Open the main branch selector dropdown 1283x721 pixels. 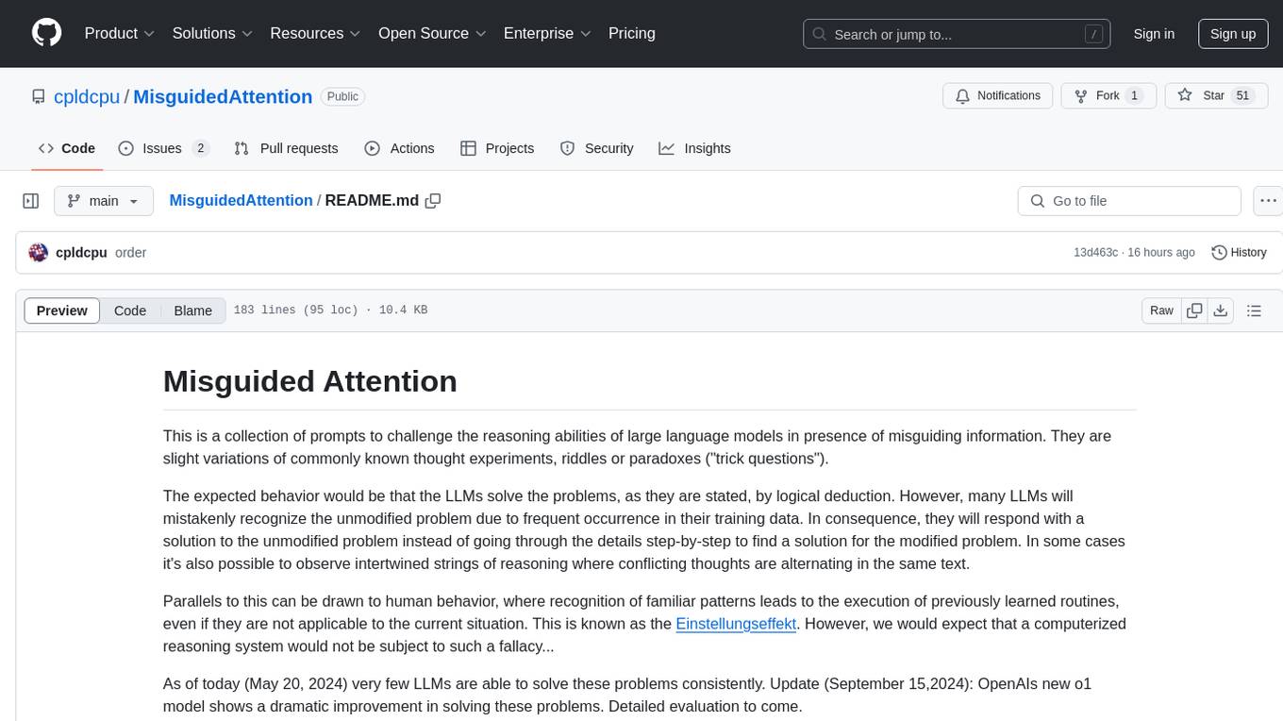click(104, 201)
